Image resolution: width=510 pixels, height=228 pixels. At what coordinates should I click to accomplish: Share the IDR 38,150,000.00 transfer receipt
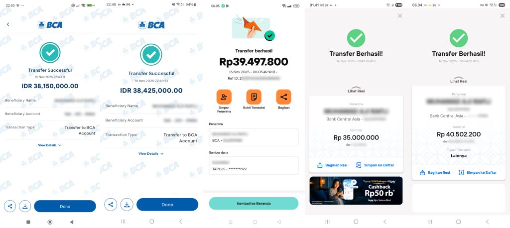[10, 206]
